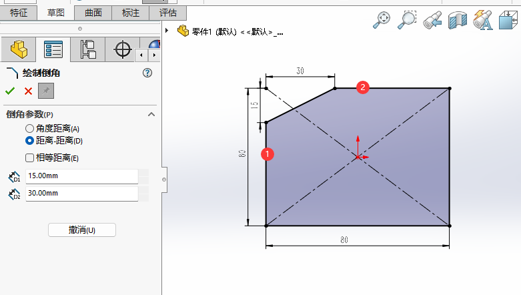Select the 距离-距离 radio option
The image size is (521, 295).
(x=29, y=141)
